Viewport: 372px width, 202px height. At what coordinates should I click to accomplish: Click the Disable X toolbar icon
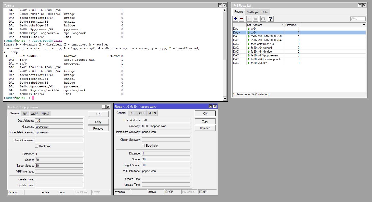point(255,19)
